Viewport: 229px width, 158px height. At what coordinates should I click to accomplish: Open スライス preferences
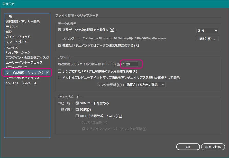12,47
